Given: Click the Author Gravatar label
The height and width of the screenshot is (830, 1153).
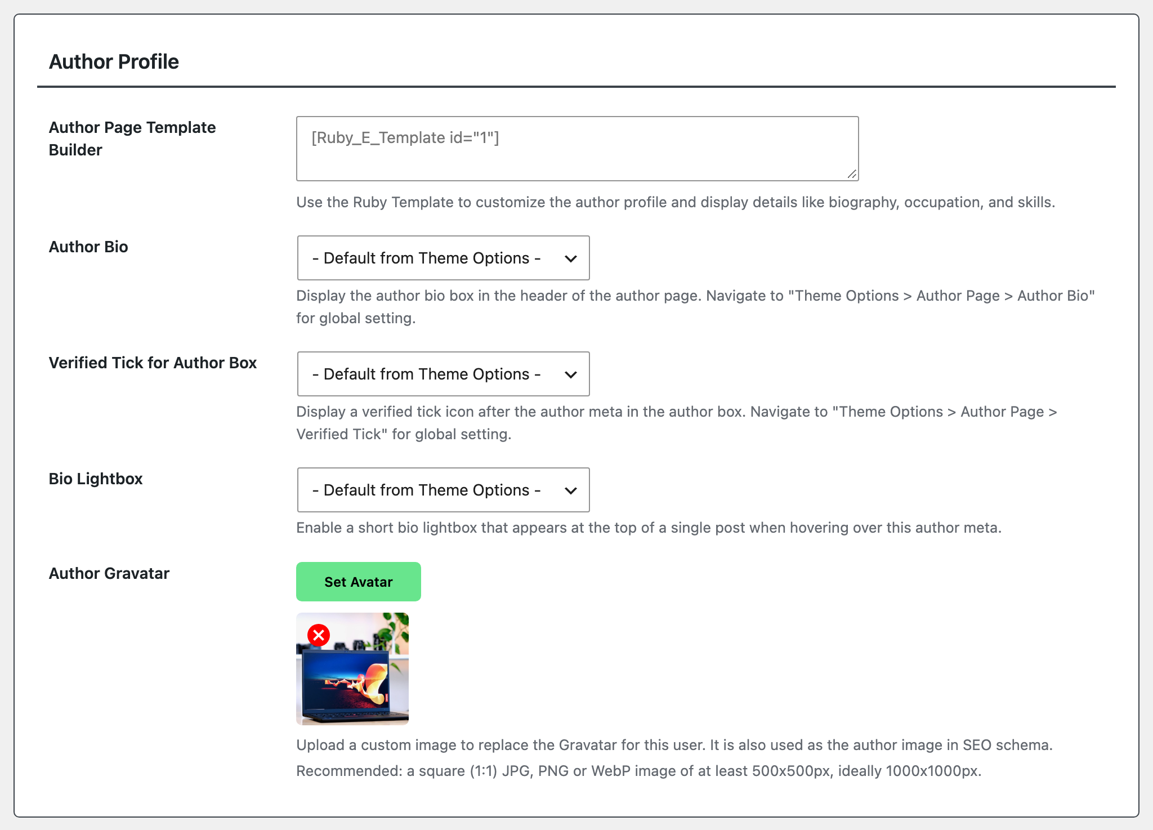Looking at the screenshot, I should 109,573.
